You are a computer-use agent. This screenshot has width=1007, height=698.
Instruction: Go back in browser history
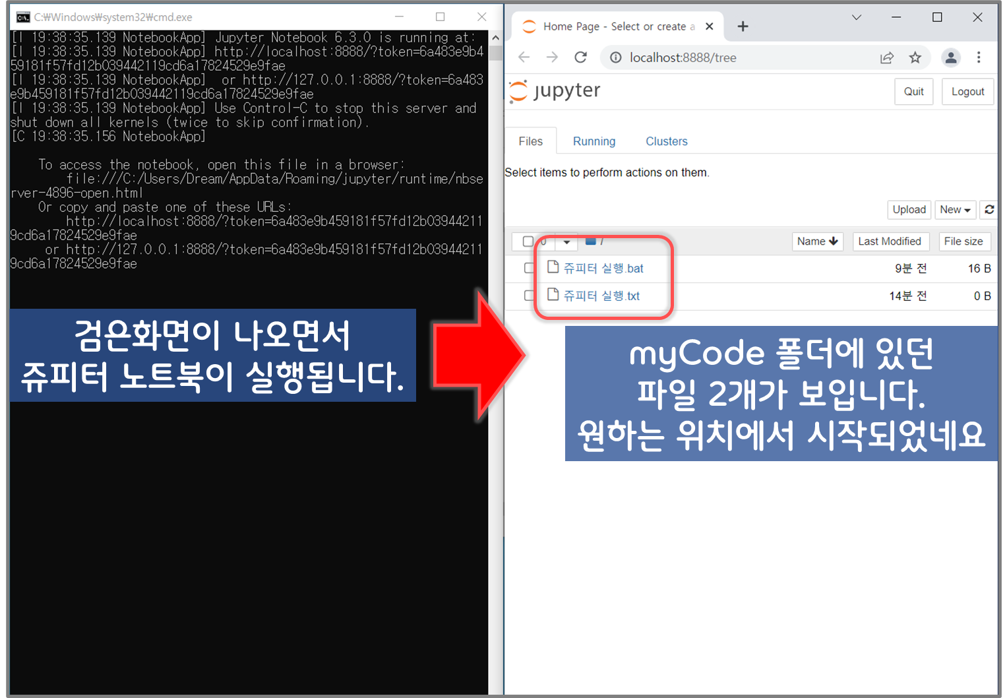point(524,57)
